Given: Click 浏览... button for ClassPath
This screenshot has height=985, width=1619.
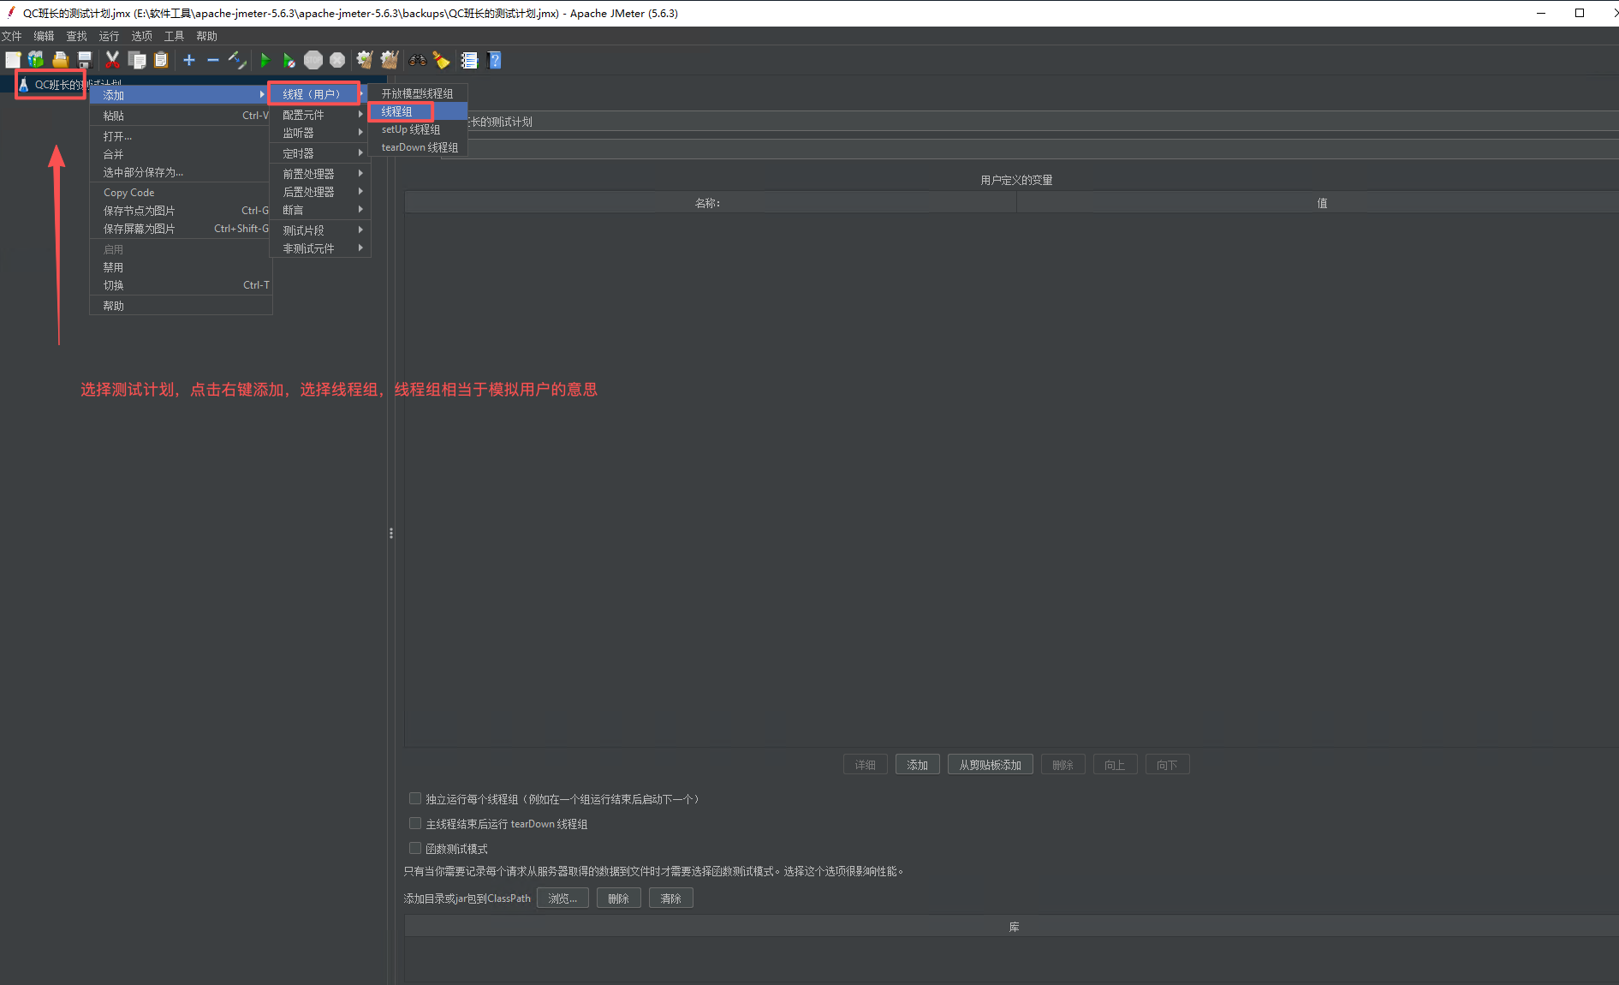Looking at the screenshot, I should pyautogui.click(x=562, y=898).
